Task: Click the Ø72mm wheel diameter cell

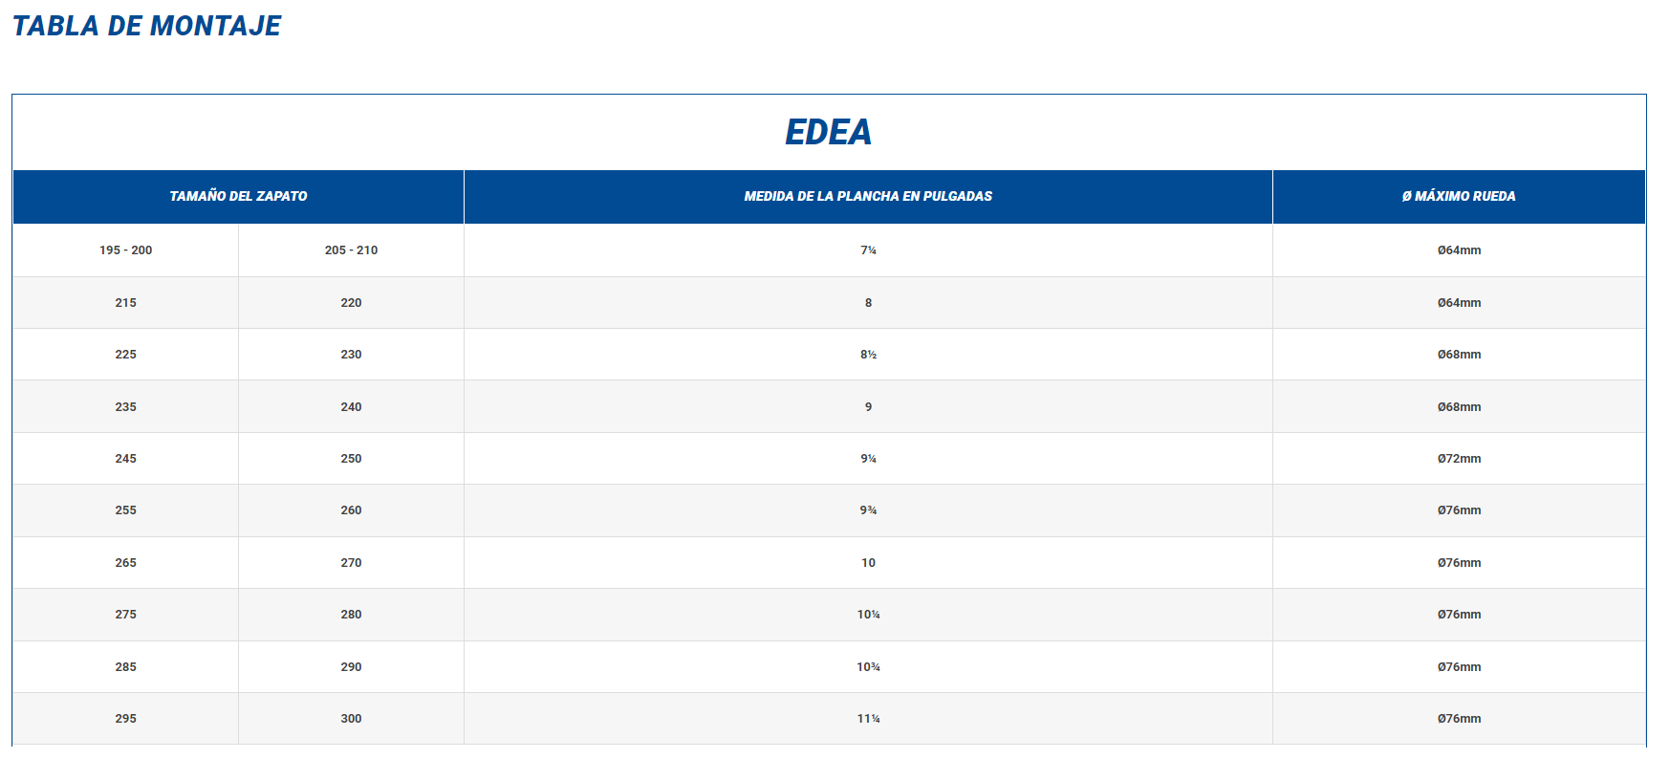Action: click(1459, 459)
